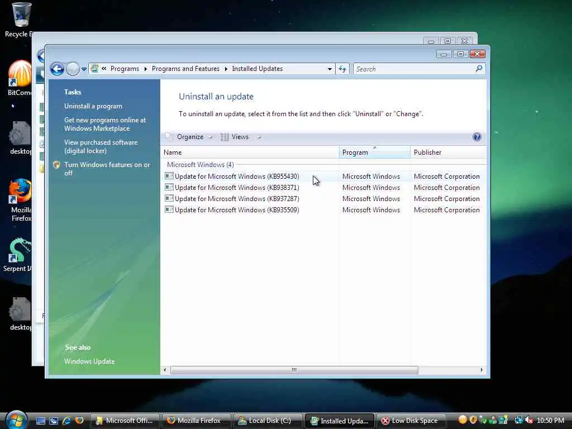Click the Back navigation arrow button
The image size is (572, 429).
tap(58, 69)
